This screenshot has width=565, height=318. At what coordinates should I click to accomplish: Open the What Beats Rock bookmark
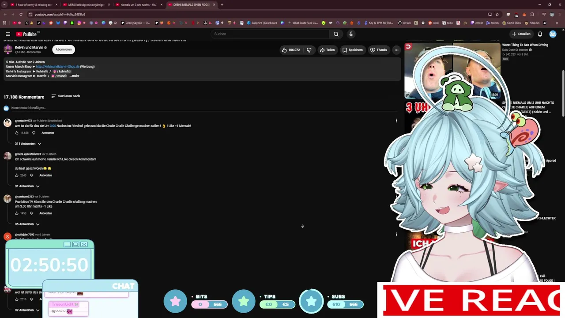click(302, 23)
